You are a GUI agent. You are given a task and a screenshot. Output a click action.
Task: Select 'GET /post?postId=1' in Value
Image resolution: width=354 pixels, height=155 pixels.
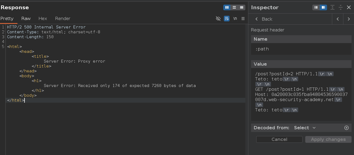click(x=280, y=89)
